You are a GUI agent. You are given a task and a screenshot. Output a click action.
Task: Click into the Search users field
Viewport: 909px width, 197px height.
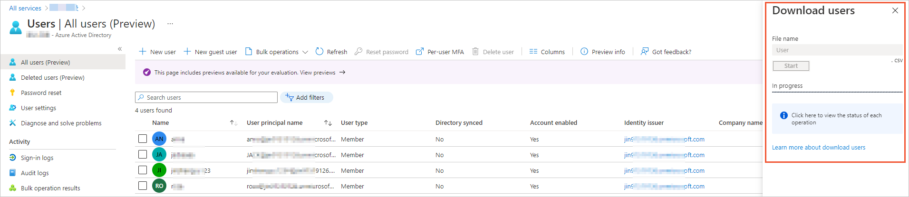(x=209, y=97)
